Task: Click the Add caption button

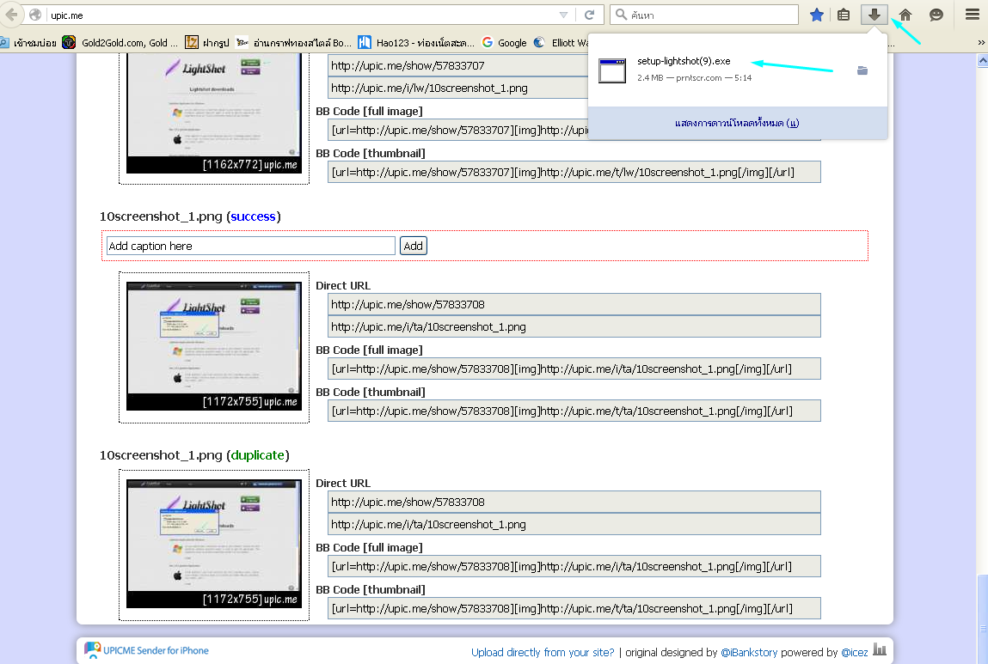Action: [414, 246]
